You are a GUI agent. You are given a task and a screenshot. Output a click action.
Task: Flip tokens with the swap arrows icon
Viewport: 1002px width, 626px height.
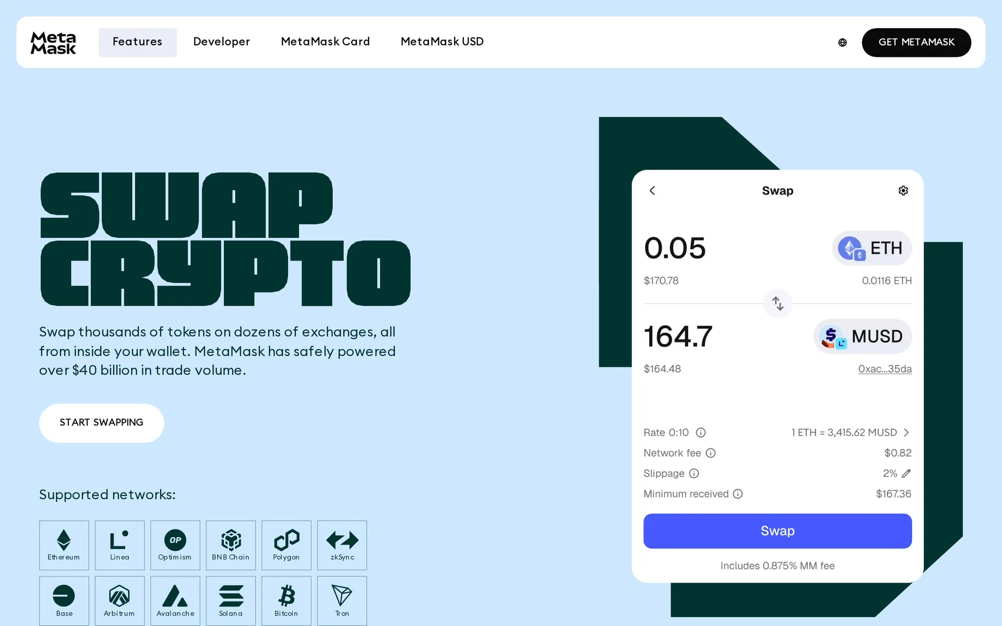pos(778,303)
